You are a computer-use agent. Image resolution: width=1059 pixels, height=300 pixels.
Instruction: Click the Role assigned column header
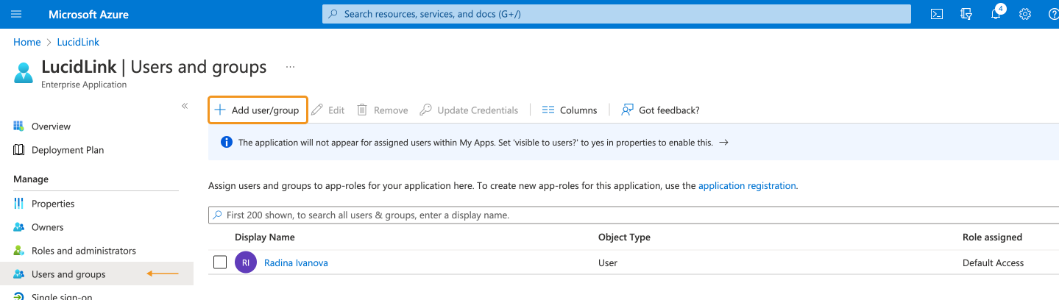point(992,237)
